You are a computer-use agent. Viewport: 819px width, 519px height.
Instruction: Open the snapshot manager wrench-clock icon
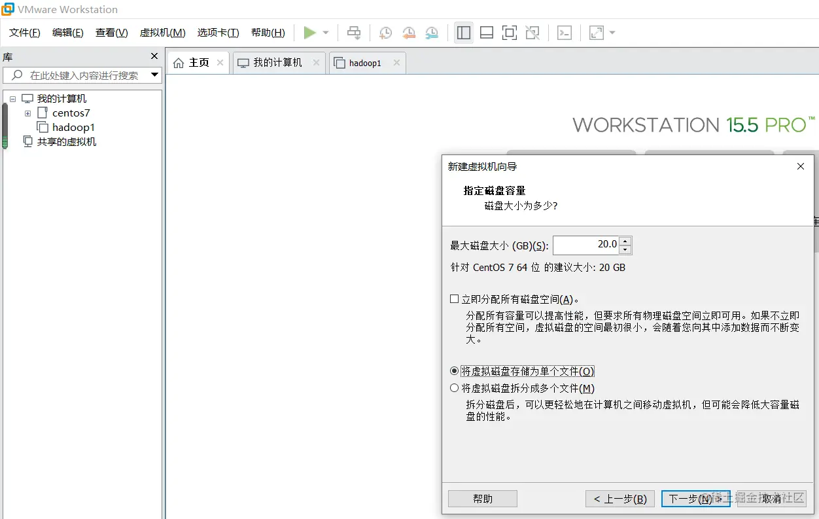[x=432, y=33]
